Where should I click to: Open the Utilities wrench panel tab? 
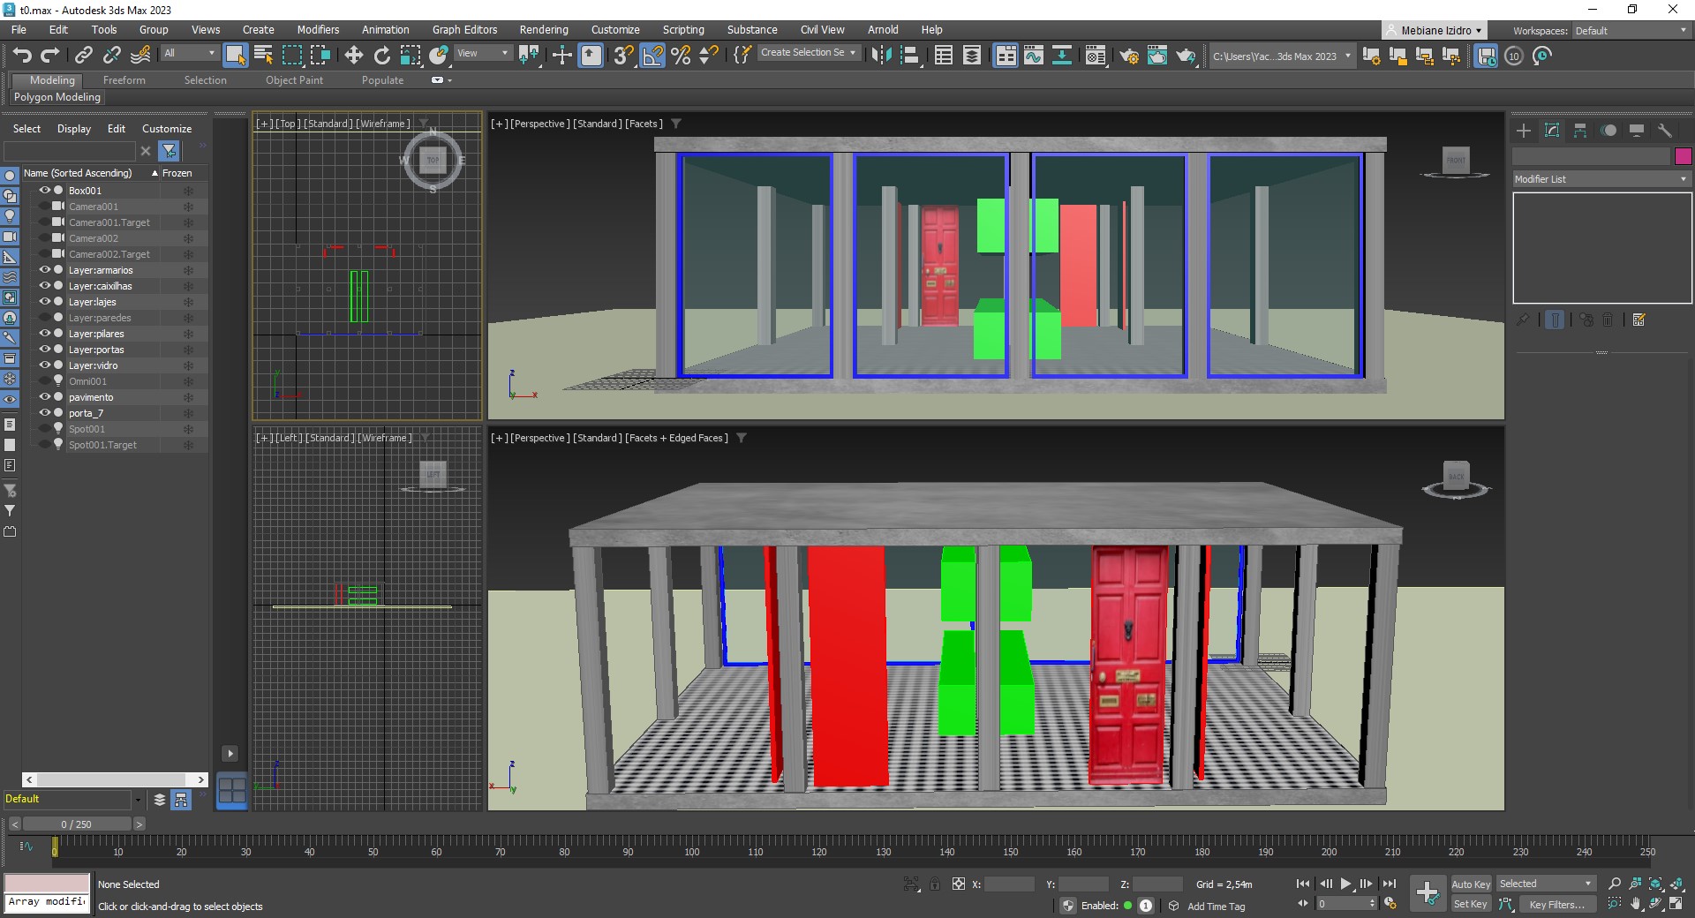point(1665,131)
